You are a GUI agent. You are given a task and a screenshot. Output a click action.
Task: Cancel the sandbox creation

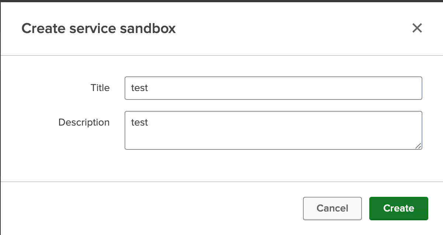[x=332, y=208]
